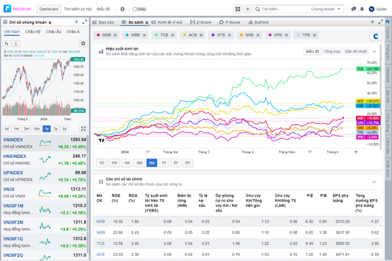Select 1Y range on comparison chart
The image size is (392, 261).
pyautogui.click(x=164, y=163)
